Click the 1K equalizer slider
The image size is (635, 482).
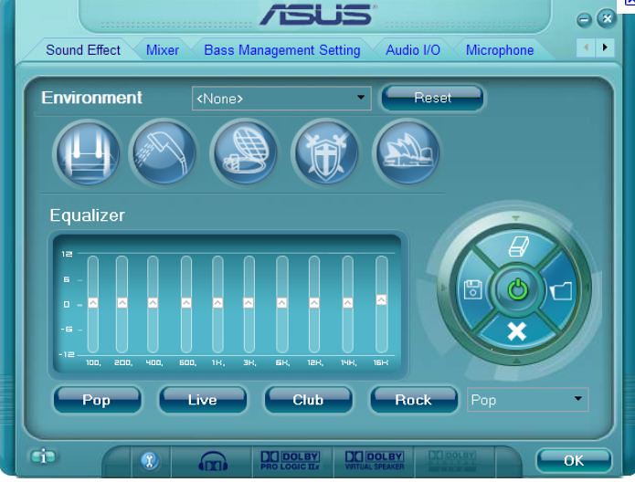coord(217,303)
